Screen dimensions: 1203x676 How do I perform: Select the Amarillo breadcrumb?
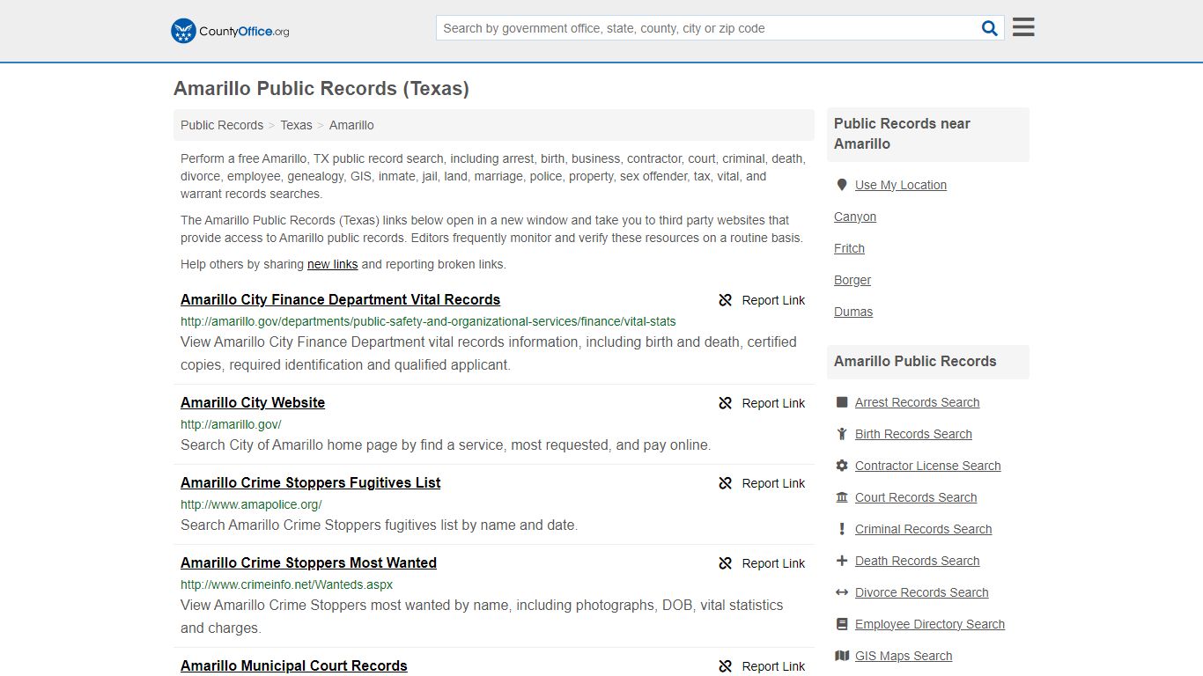(351, 125)
